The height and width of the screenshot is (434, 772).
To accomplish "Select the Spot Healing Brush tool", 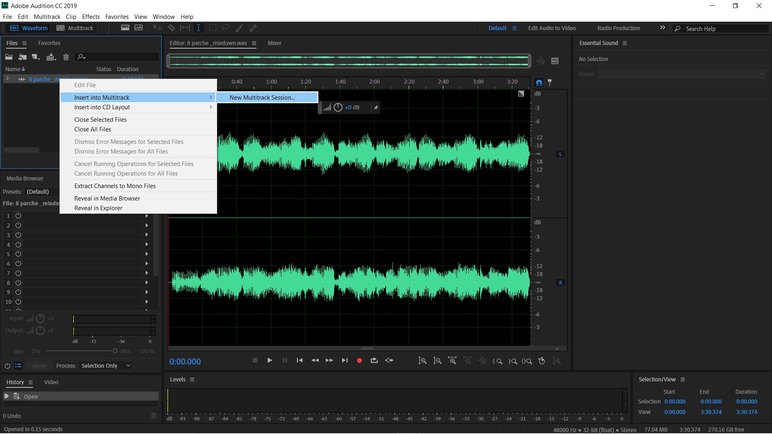I will pyautogui.click(x=253, y=28).
